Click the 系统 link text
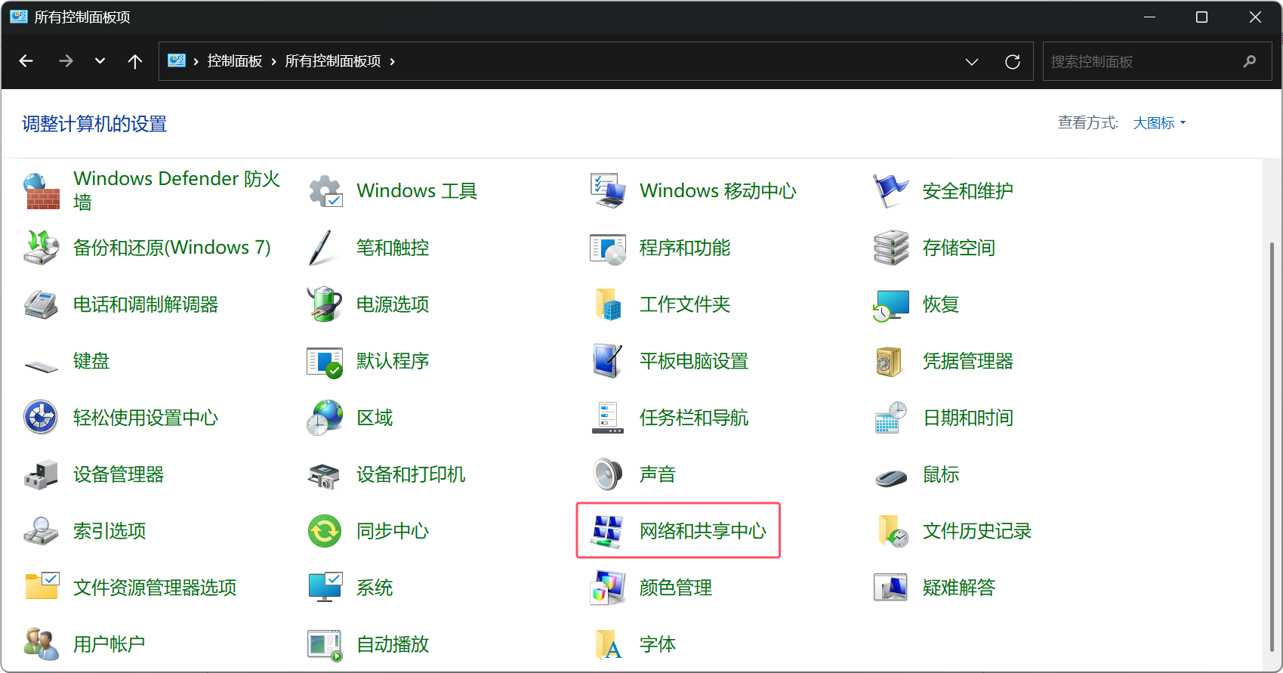 (x=375, y=588)
